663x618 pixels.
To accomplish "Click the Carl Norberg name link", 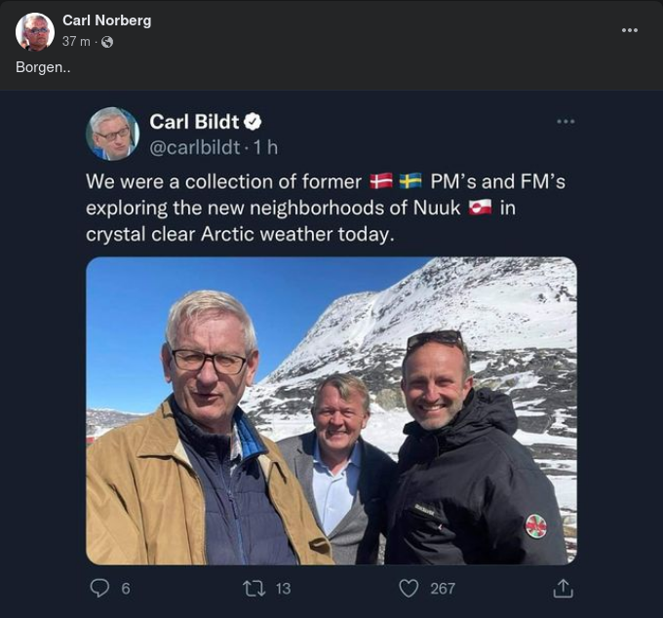I will (106, 20).
